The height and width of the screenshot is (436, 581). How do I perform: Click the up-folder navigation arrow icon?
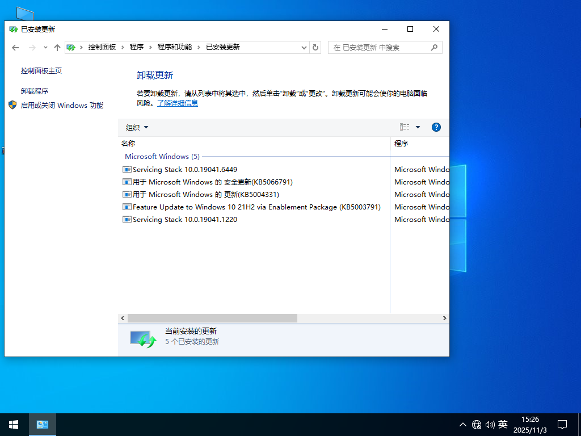57,47
